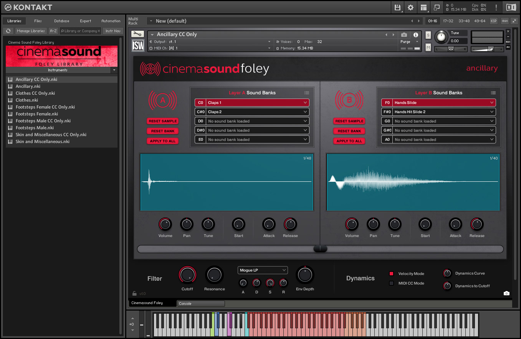Go to the previous instrument preset arrow
Image resolution: width=521 pixels, height=339 pixels.
[x=386, y=35]
